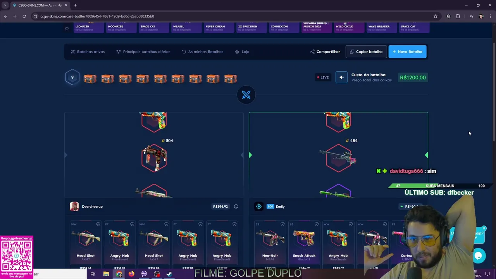Open File Explorer from the taskbar

pyautogui.click(x=106, y=274)
